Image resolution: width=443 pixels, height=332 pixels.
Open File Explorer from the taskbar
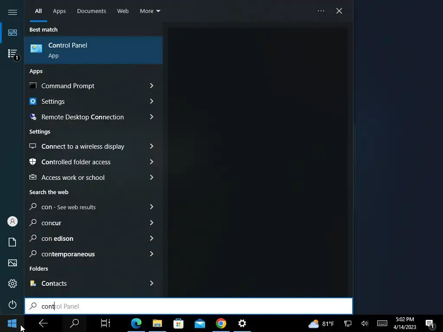[x=157, y=323]
